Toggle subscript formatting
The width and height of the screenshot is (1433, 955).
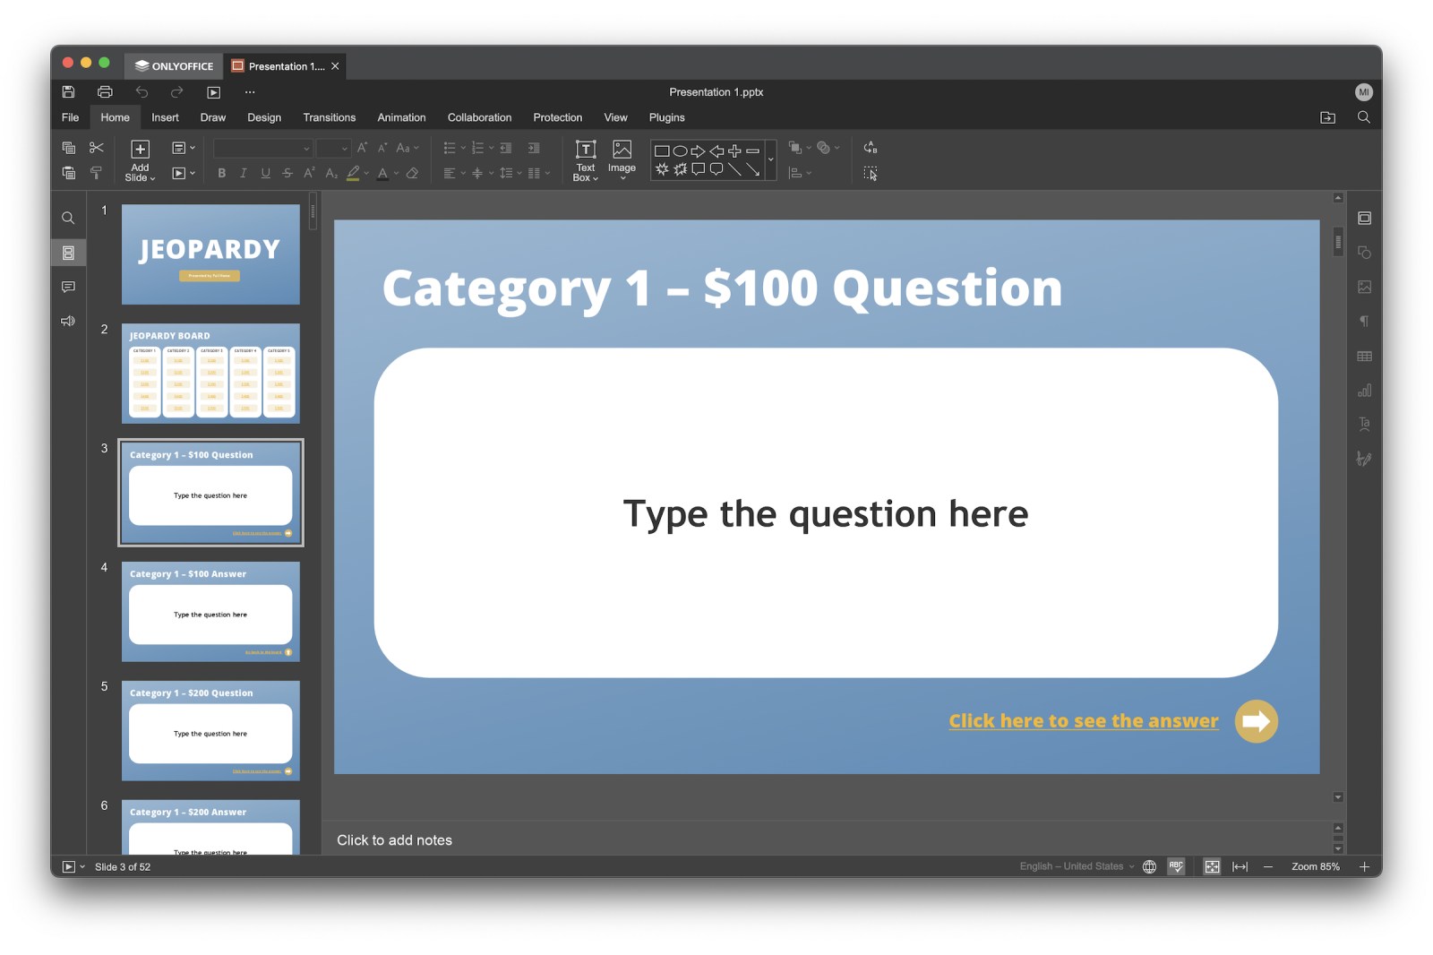(331, 173)
